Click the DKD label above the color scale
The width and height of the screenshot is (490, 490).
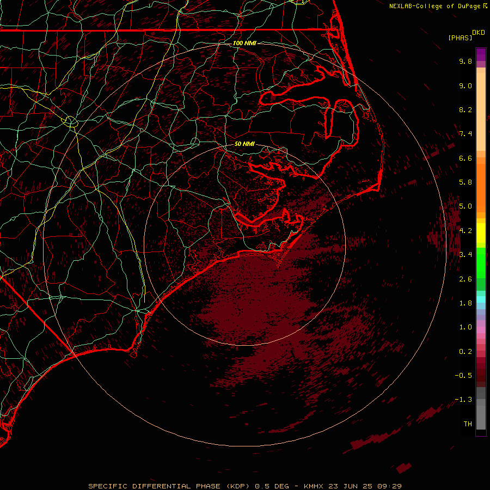pos(479,33)
